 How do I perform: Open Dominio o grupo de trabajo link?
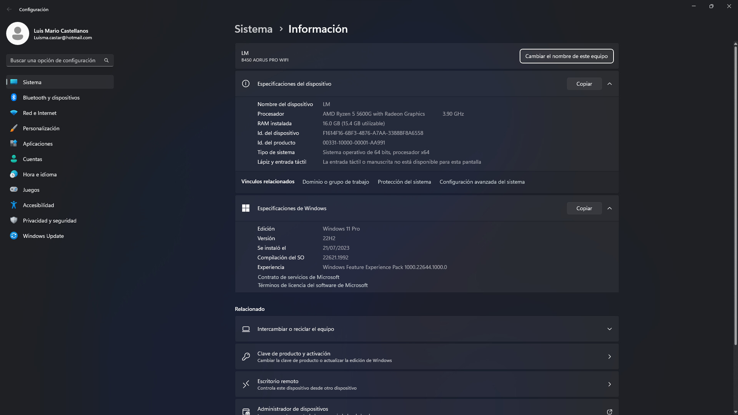(336, 182)
